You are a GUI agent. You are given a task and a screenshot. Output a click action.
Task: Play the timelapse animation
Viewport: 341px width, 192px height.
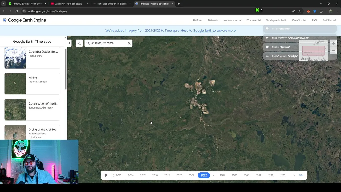click(106, 175)
